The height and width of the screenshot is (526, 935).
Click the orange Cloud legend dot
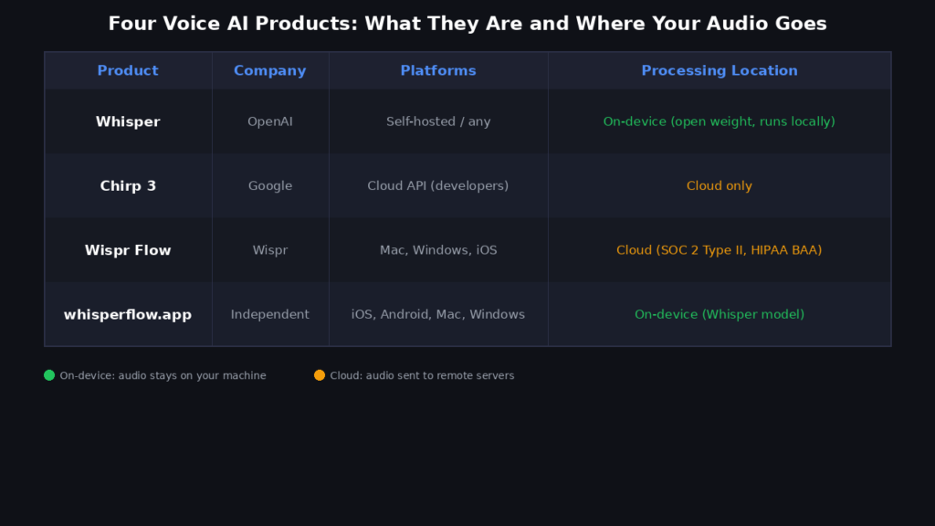click(x=320, y=375)
